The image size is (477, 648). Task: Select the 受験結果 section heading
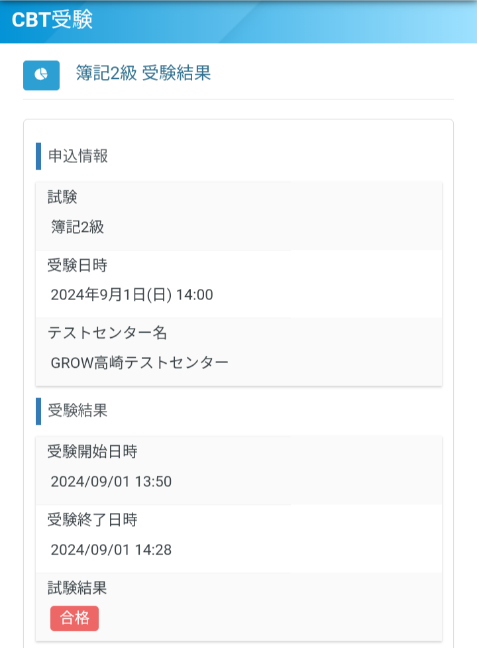coord(78,411)
